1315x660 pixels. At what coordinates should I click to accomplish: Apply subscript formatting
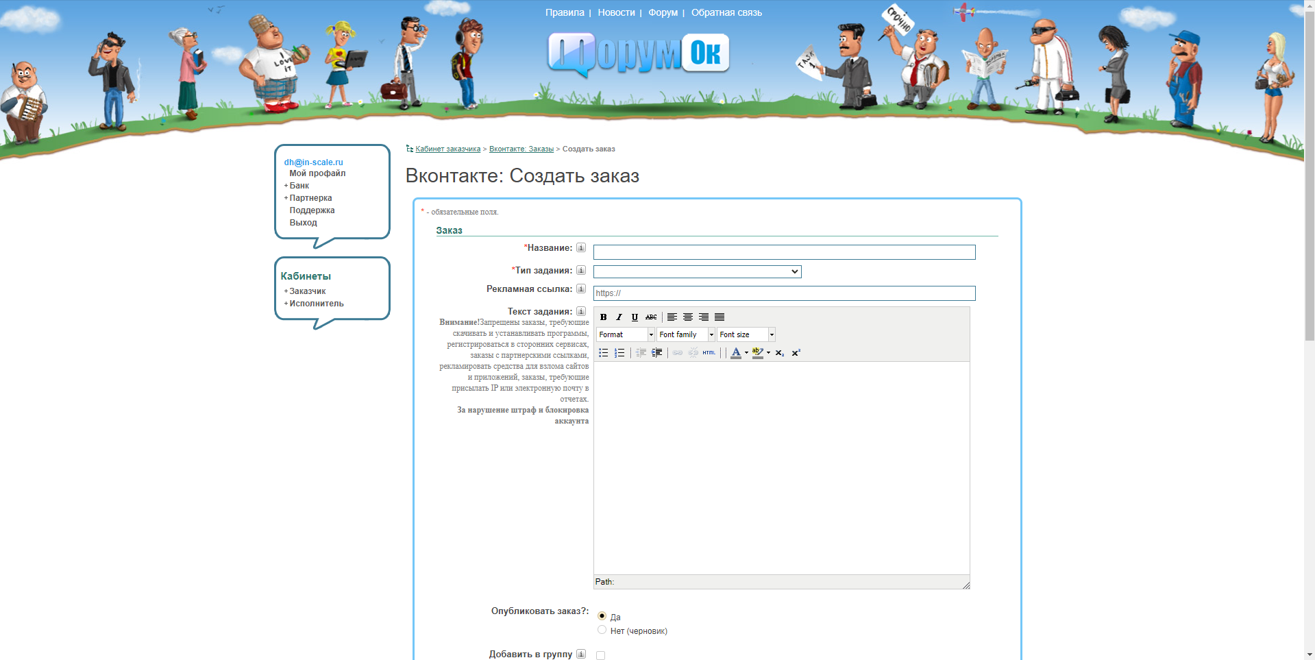tap(780, 353)
